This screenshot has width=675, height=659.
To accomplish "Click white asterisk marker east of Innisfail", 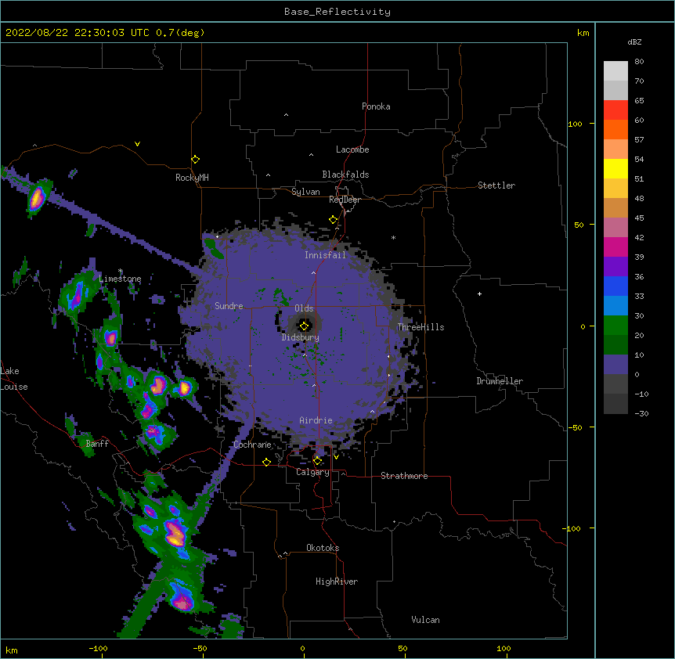I will pyautogui.click(x=393, y=237).
